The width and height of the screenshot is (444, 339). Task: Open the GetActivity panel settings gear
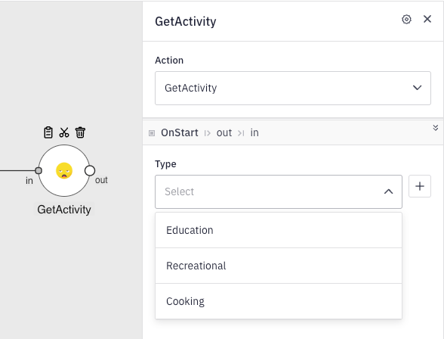point(406,20)
